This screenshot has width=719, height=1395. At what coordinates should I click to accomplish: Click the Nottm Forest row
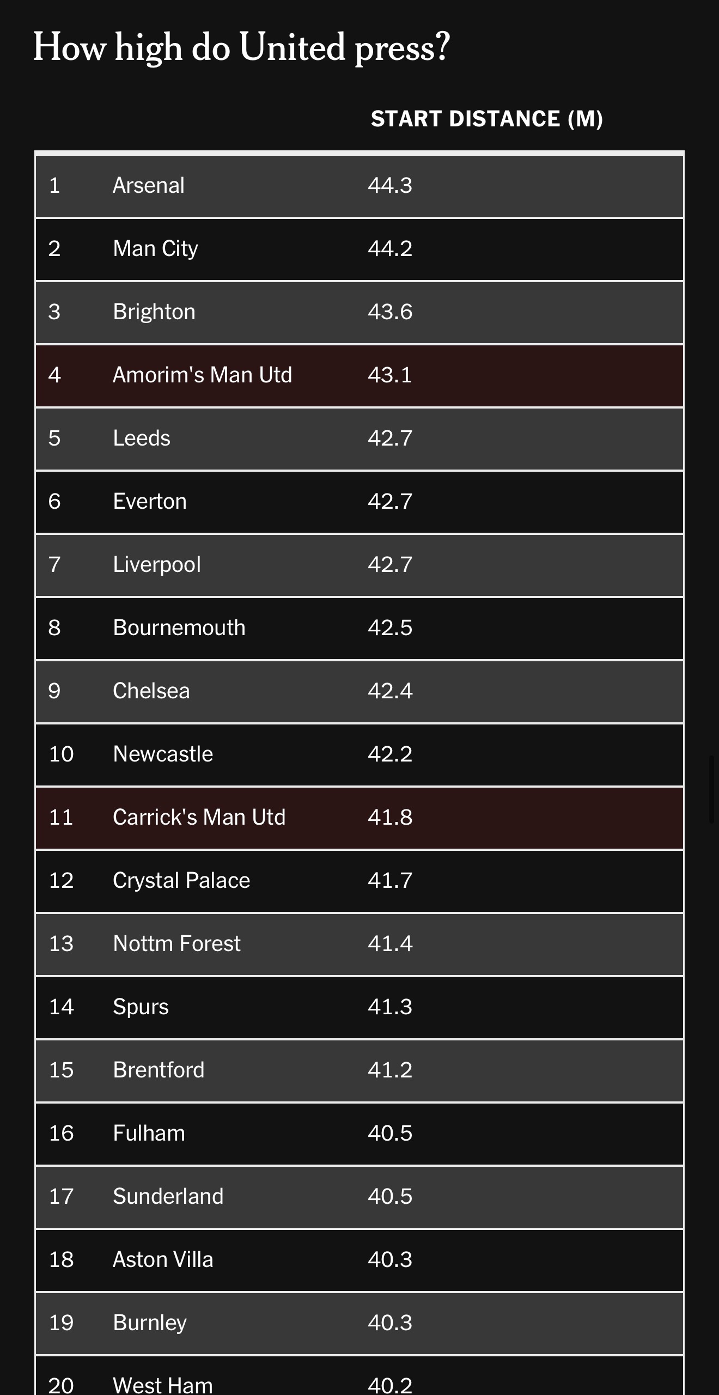click(359, 944)
